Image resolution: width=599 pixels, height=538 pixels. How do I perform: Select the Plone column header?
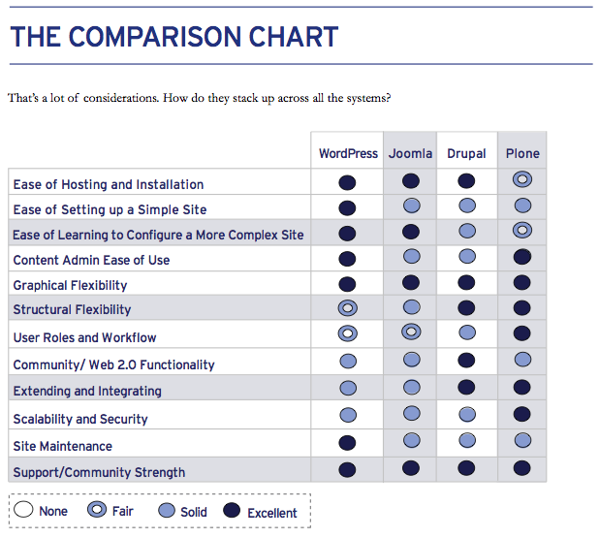click(522, 153)
